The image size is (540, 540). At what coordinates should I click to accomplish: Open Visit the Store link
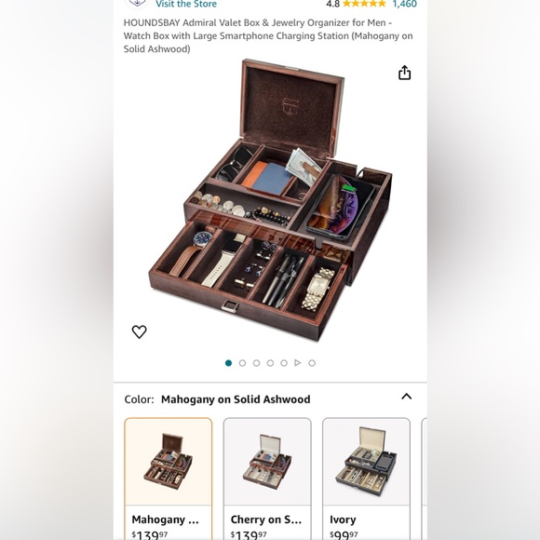(x=186, y=4)
